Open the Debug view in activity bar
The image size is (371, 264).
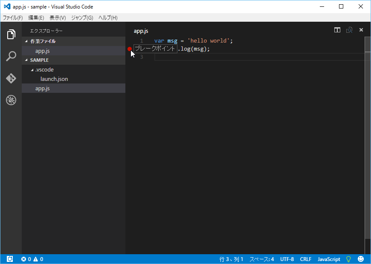[x=11, y=100]
